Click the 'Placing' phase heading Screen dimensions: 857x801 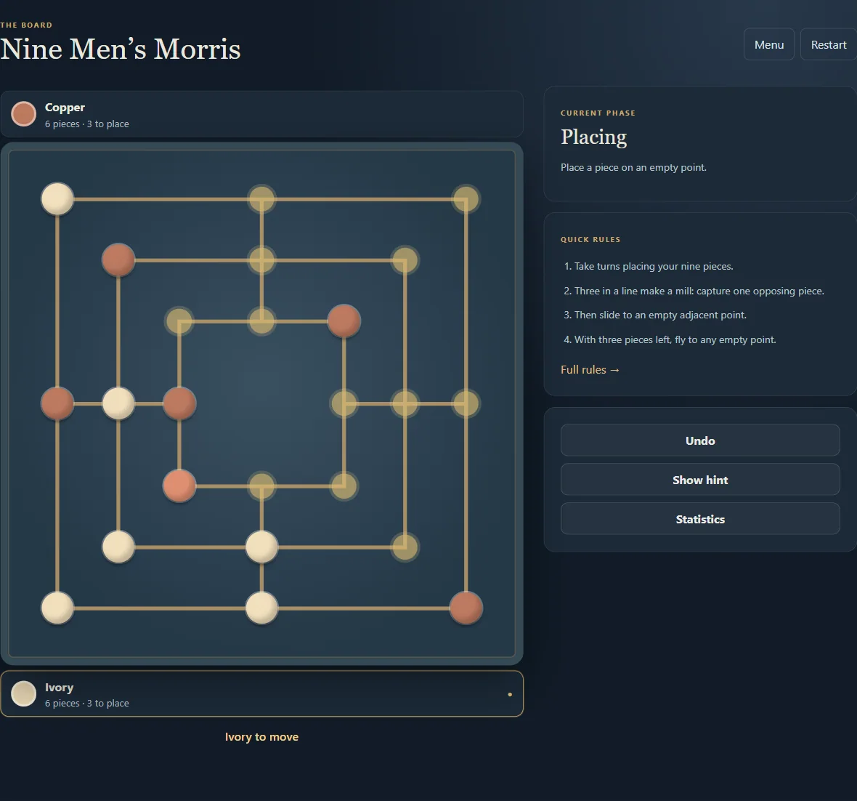pyautogui.click(x=593, y=137)
